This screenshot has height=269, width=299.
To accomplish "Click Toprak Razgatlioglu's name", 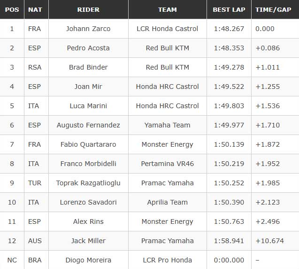I will (88, 183).
